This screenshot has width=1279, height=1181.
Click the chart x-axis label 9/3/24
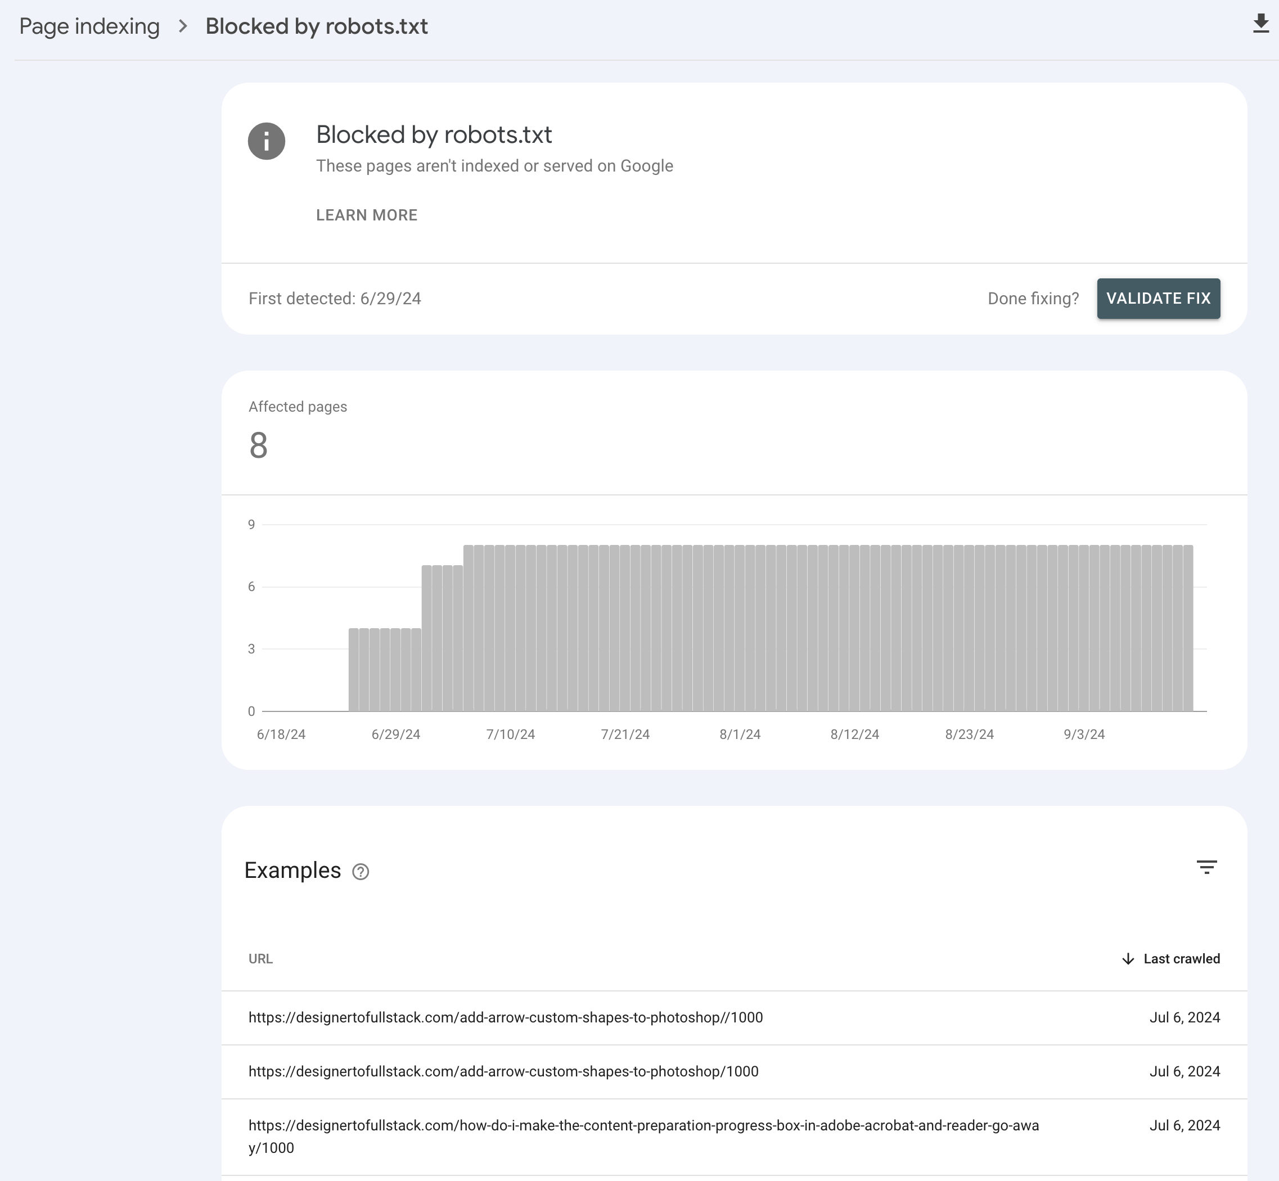[x=1083, y=734]
